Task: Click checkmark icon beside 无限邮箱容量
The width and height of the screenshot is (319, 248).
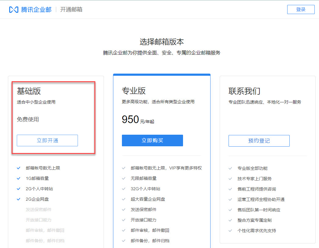Action: click(123, 178)
